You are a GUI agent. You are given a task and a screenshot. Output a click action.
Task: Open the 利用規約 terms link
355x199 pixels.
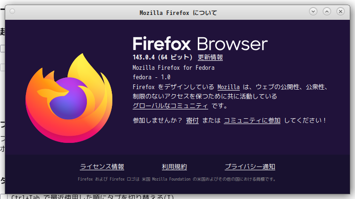174,166
